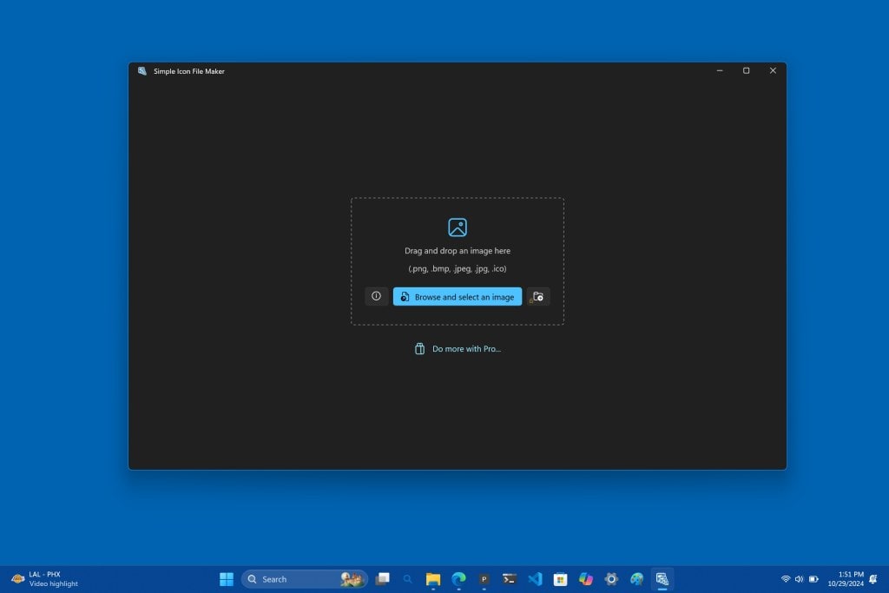Open Microsoft Edge
The image size is (889, 593).
click(458, 578)
